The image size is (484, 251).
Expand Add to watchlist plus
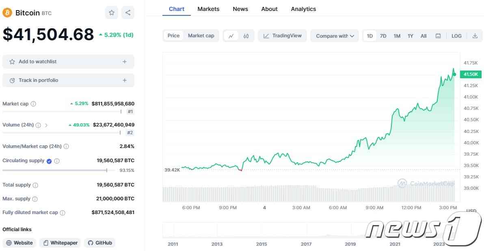[124, 62]
